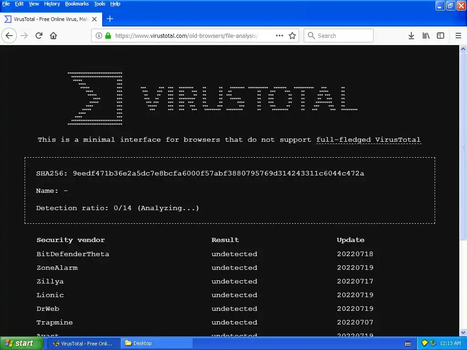Open the Firefox home page
The height and width of the screenshot is (350, 467).
(53, 36)
